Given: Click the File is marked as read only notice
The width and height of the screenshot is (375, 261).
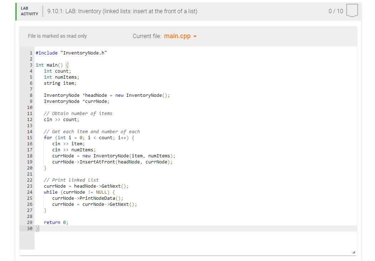Looking at the screenshot, I should tap(57, 36).
